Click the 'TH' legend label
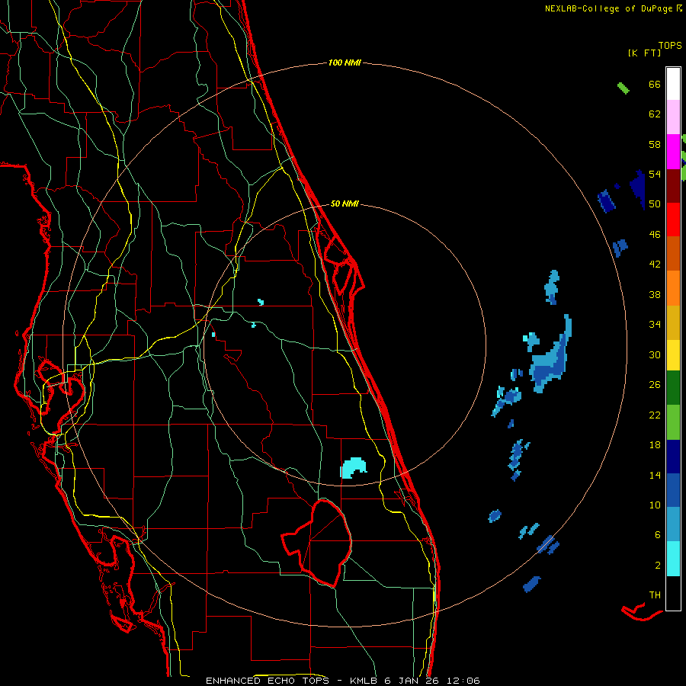Image resolution: width=686 pixels, height=686 pixels. click(655, 595)
